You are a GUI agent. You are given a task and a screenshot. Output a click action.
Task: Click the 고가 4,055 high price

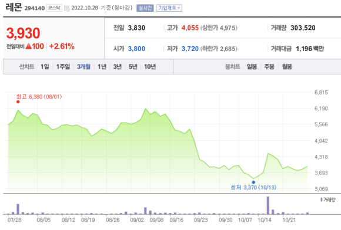[190, 28]
